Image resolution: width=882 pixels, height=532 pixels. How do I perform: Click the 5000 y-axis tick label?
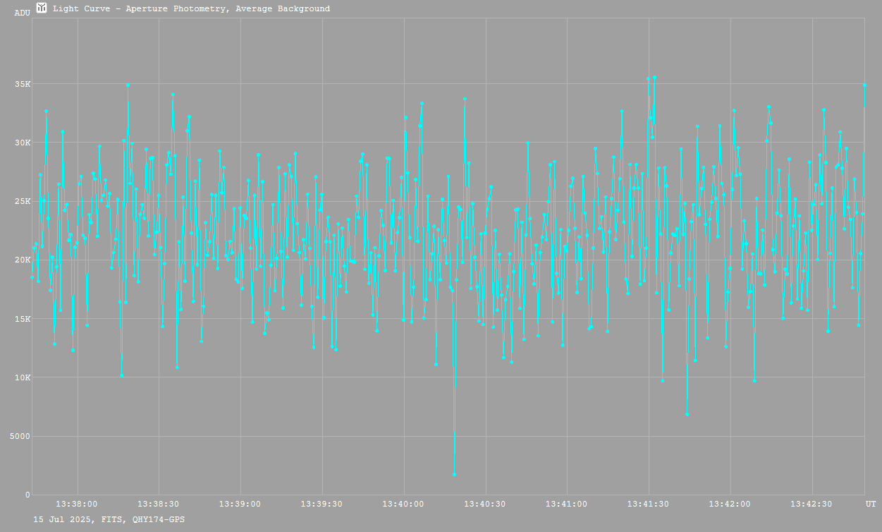tap(20, 436)
